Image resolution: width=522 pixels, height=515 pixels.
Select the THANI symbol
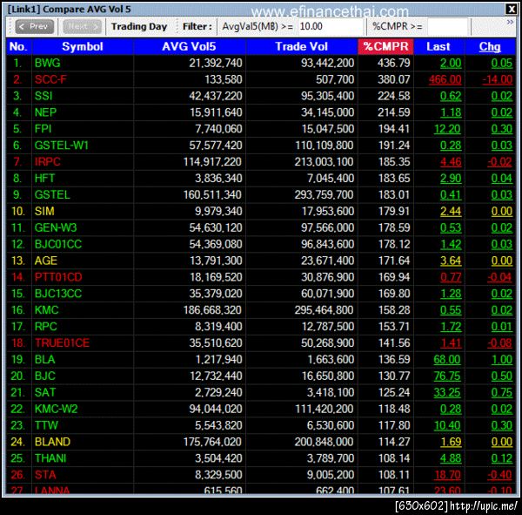[x=50, y=458]
